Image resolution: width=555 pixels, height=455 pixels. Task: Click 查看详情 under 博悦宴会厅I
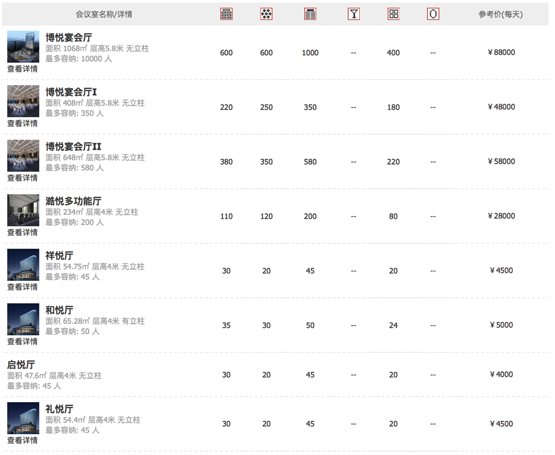point(22,123)
